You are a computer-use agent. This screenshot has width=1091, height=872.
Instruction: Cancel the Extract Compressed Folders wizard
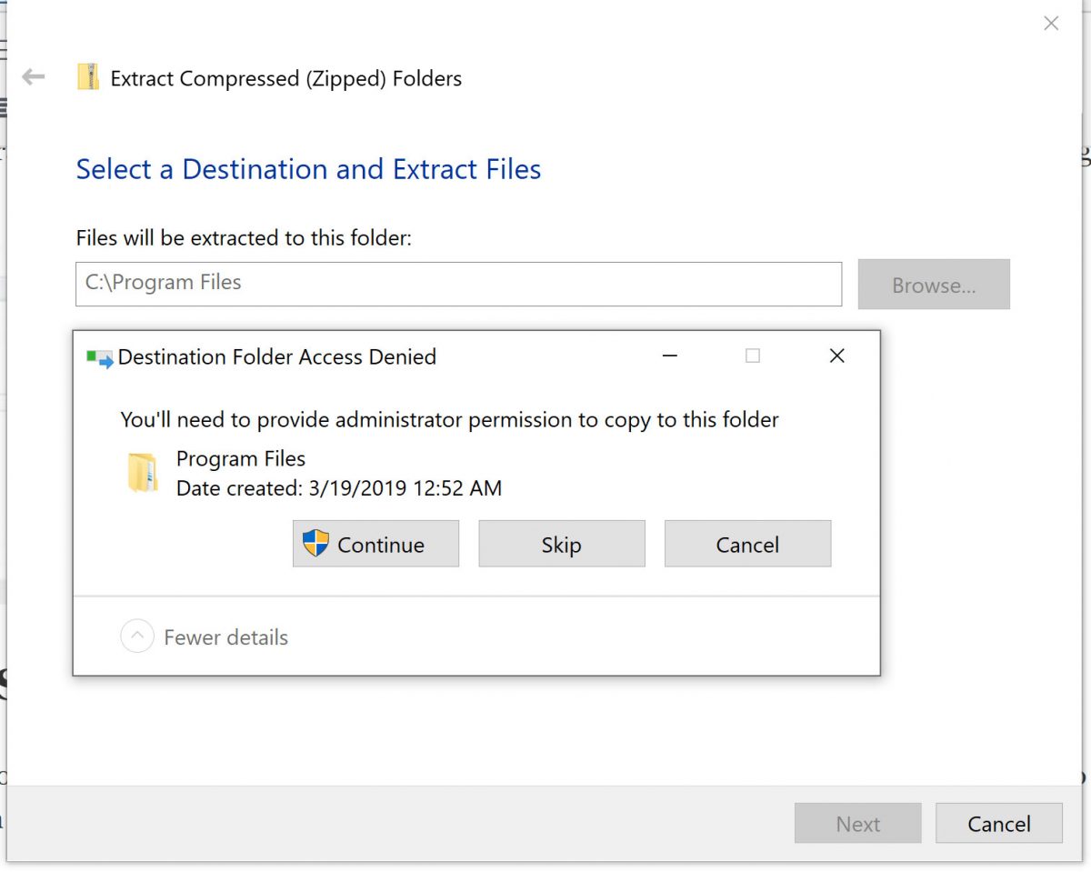pyautogui.click(x=998, y=824)
